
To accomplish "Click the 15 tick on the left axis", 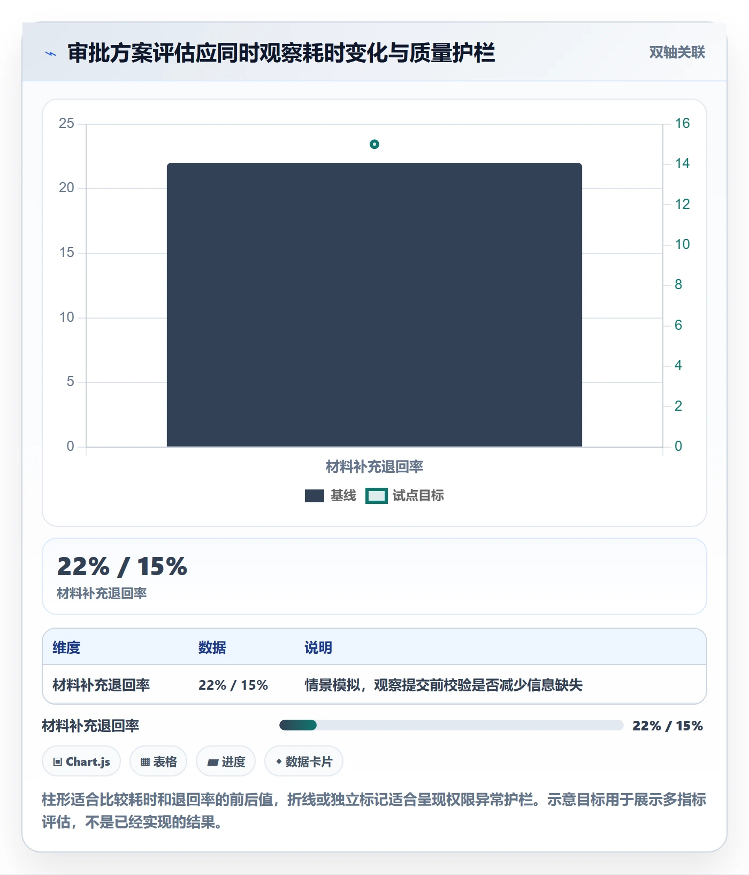I will click(67, 252).
